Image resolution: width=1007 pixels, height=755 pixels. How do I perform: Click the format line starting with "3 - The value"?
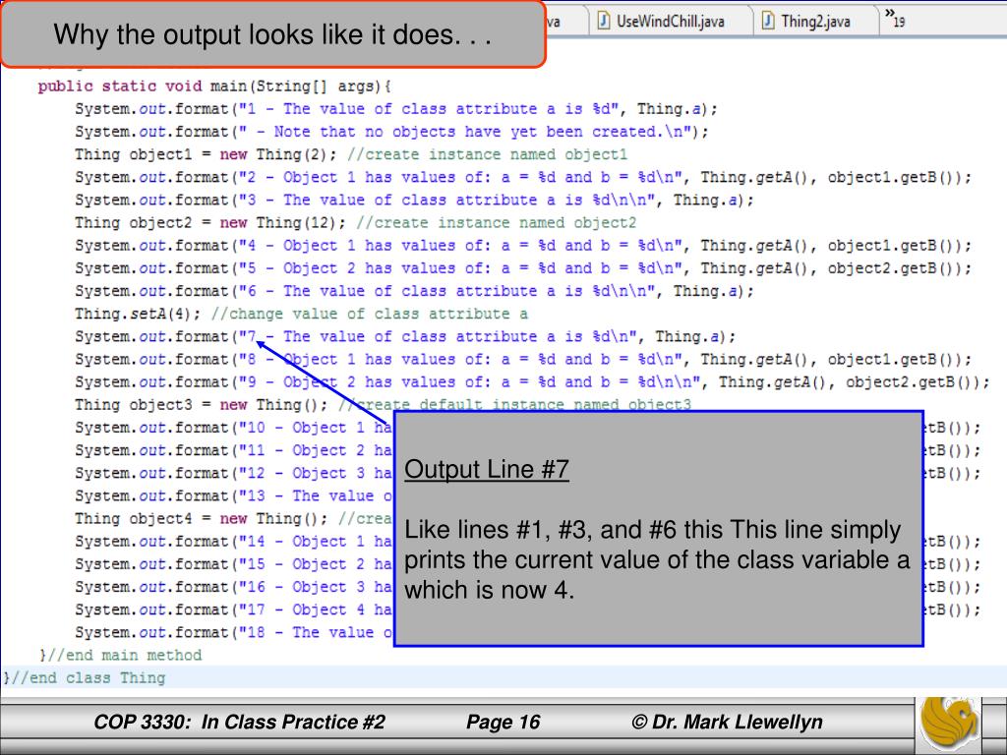click(x=414, y=201)
